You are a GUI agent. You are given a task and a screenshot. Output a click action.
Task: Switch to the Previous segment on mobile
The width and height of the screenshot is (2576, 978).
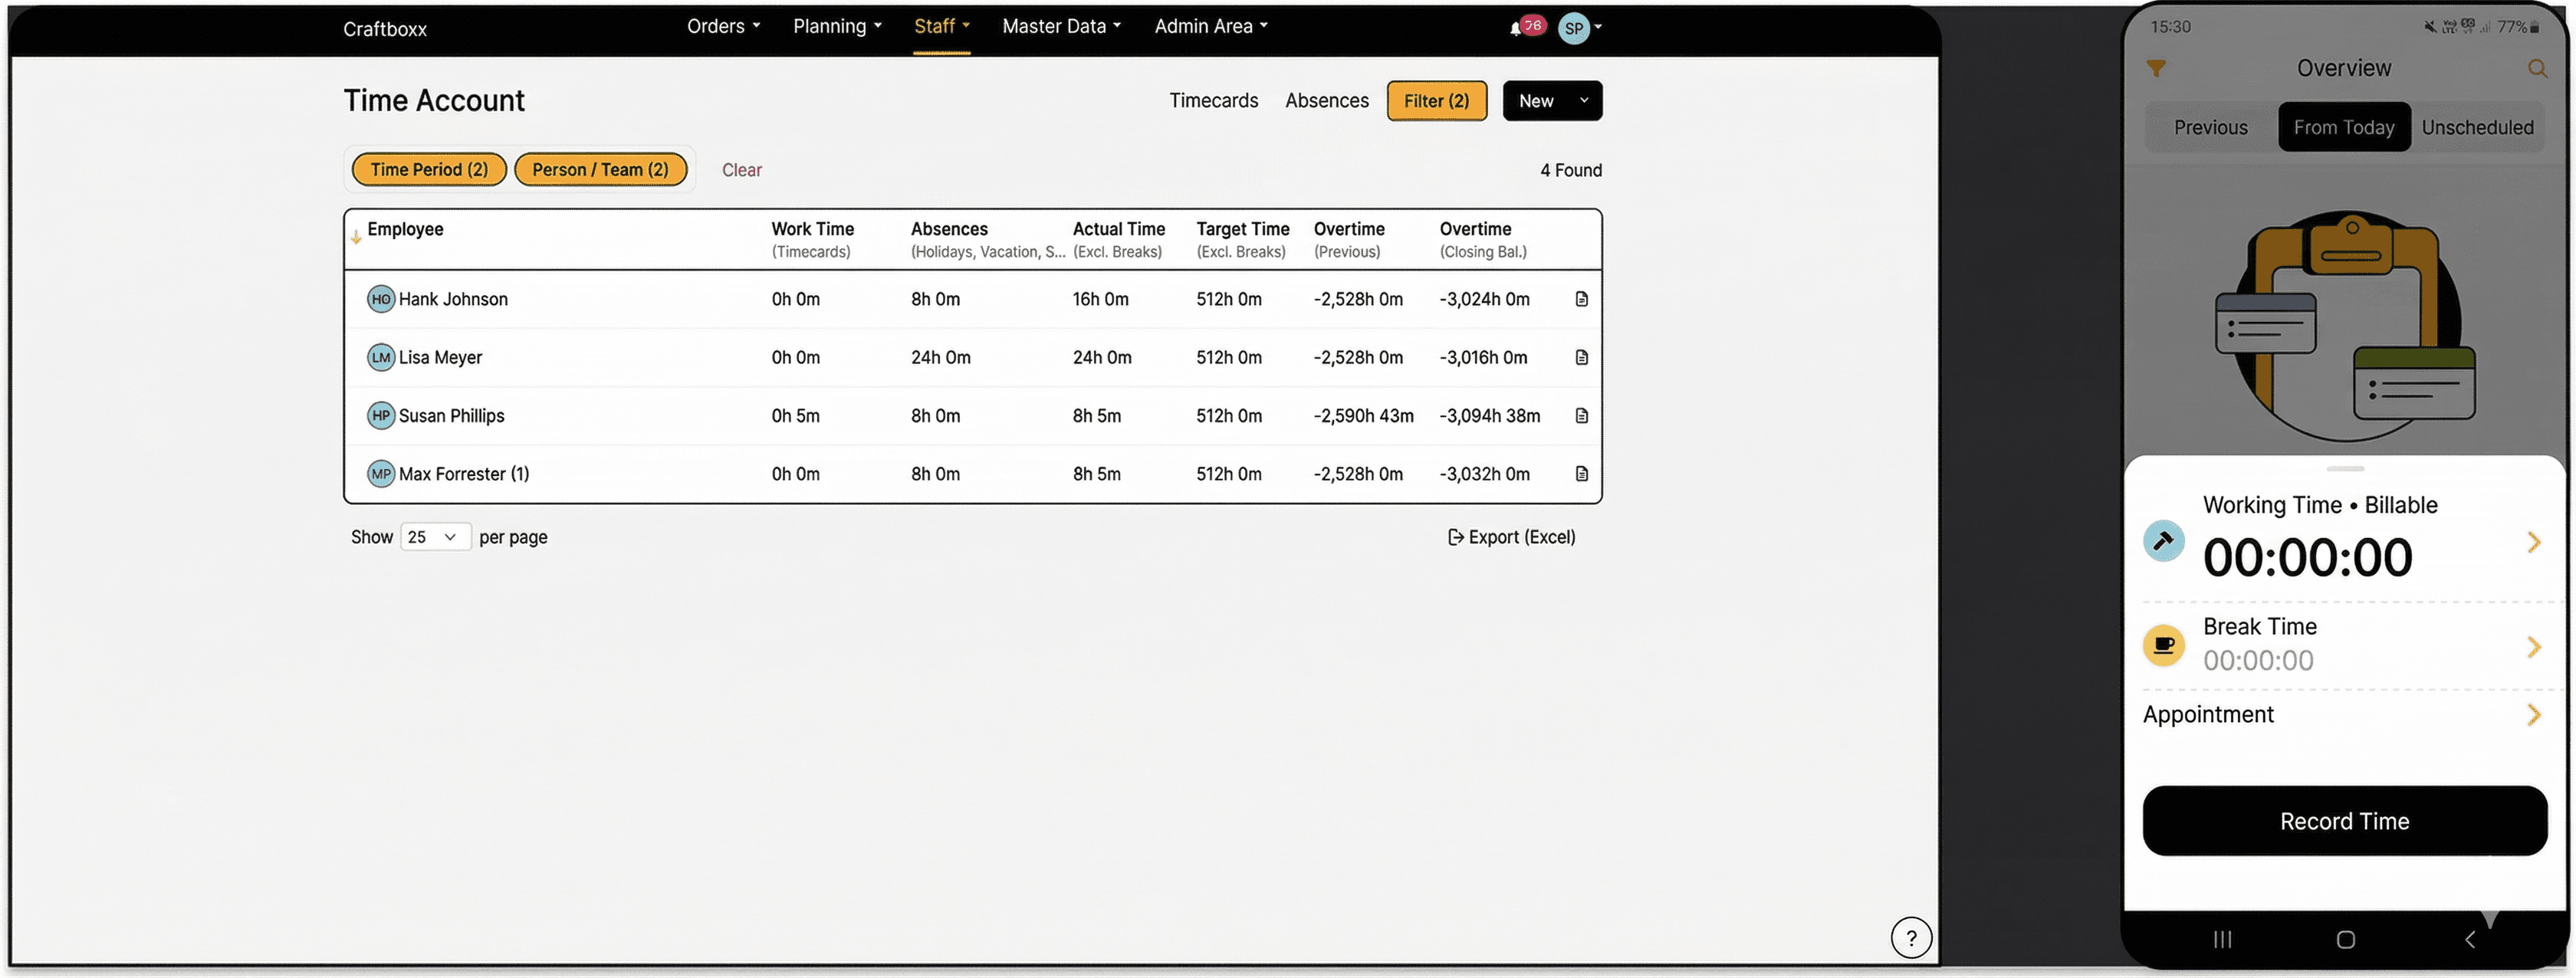coord(2210,127)
